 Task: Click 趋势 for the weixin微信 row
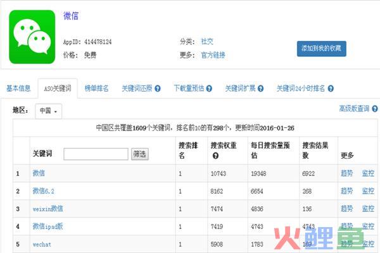point(347,209)
